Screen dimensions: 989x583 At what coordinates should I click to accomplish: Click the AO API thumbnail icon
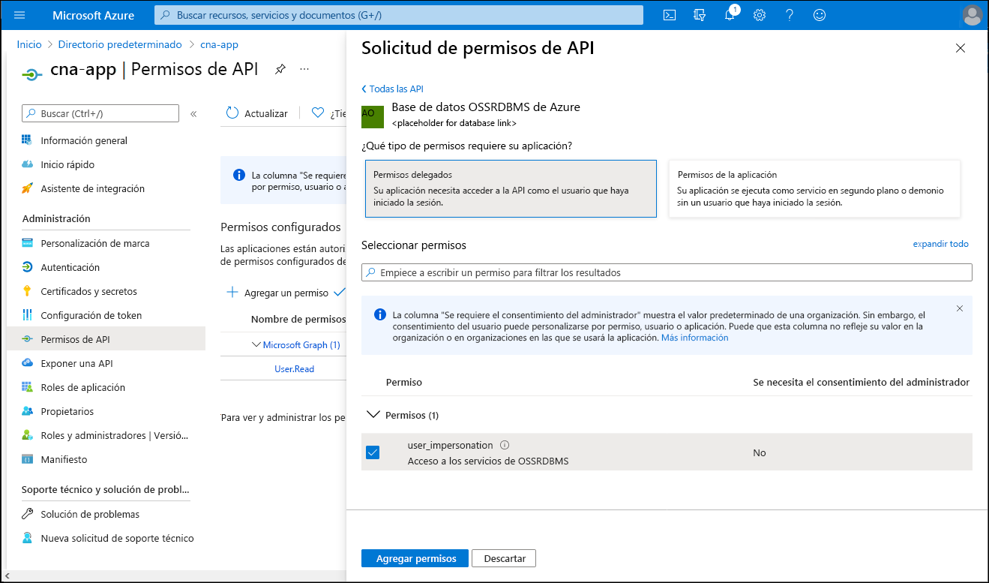click(x=373, y=116)
